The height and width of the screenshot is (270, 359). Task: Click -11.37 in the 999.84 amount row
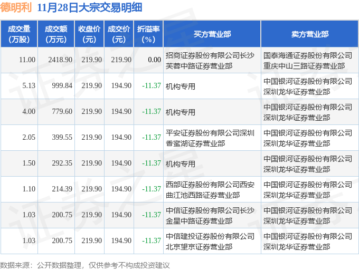tap(152, 86)
